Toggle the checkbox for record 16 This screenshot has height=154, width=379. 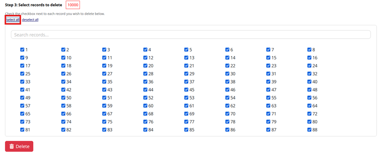(x=310, y=58)
